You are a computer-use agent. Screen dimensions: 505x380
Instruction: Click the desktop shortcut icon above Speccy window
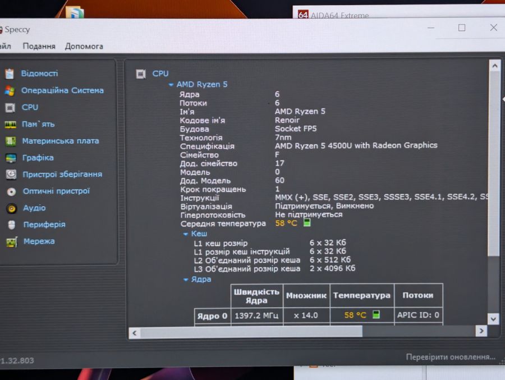tap(75, 12)
